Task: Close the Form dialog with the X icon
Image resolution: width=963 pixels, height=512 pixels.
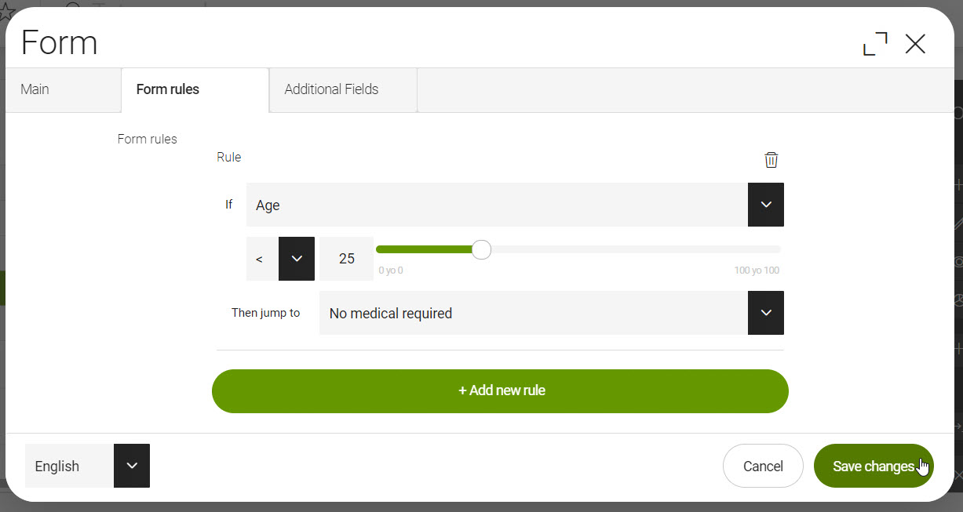Action: point(915,44)
